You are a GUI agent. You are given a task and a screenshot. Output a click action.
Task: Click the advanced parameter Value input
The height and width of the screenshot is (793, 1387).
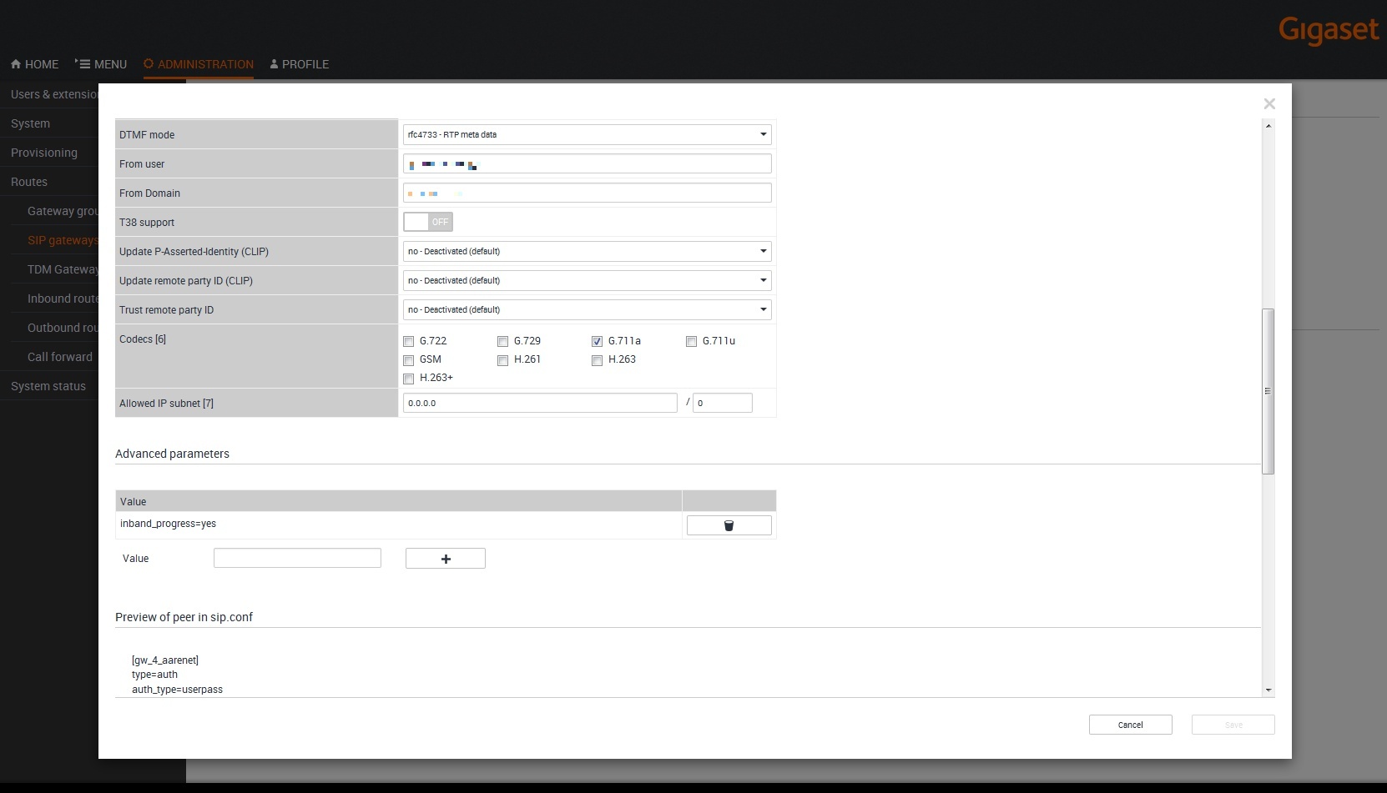297,558
